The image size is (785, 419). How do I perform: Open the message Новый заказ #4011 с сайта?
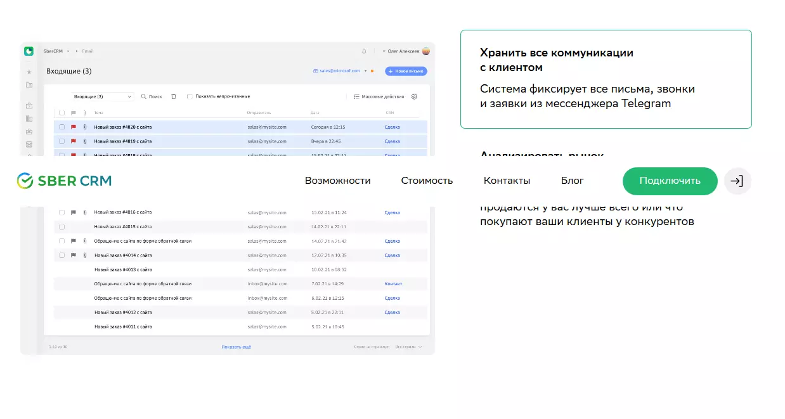123,326
